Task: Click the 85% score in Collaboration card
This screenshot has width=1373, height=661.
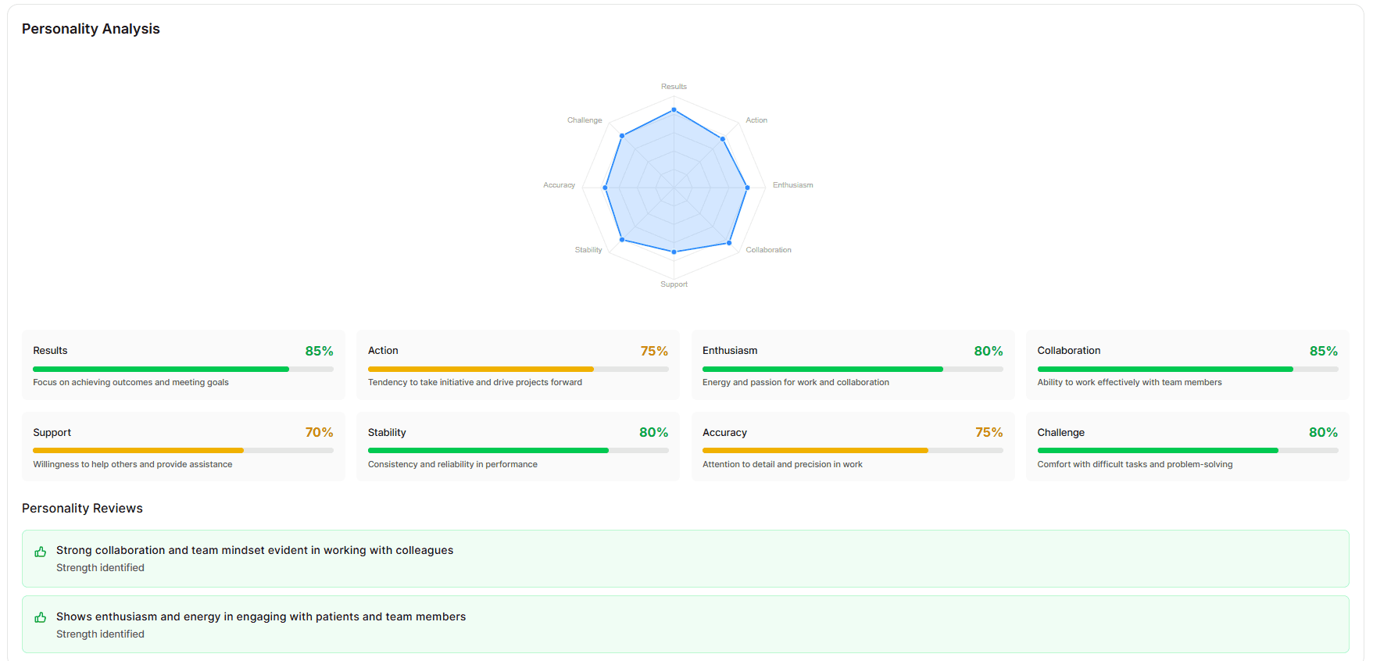Action: (1323, 352)
